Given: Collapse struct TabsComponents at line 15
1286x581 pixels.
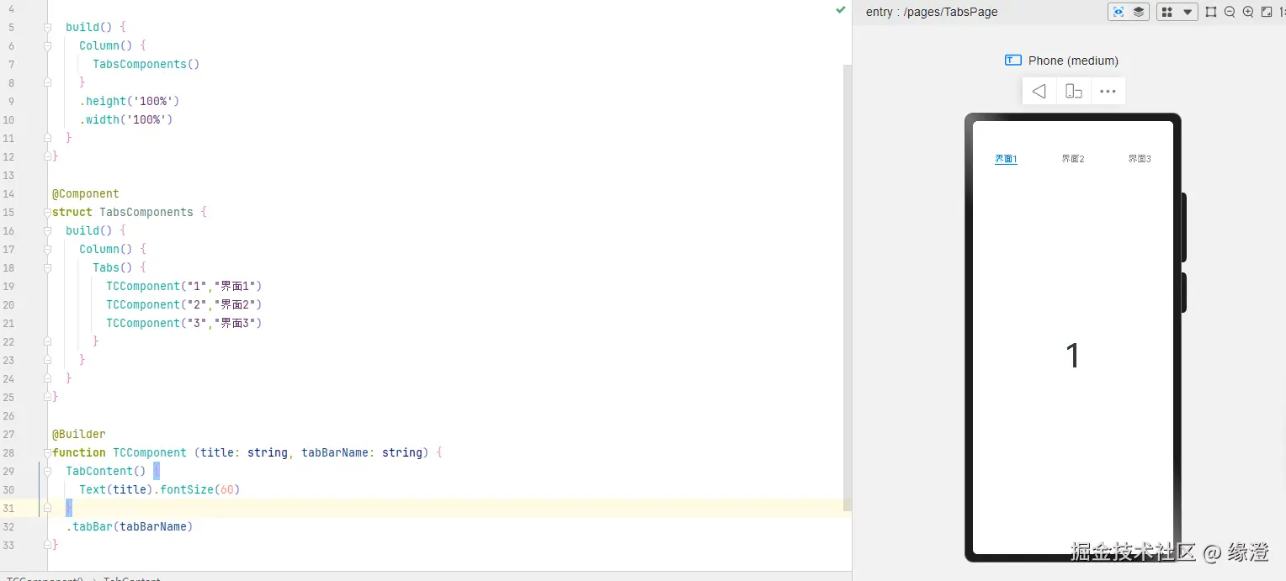Looking at the screenshot, I should click(47, 213).
